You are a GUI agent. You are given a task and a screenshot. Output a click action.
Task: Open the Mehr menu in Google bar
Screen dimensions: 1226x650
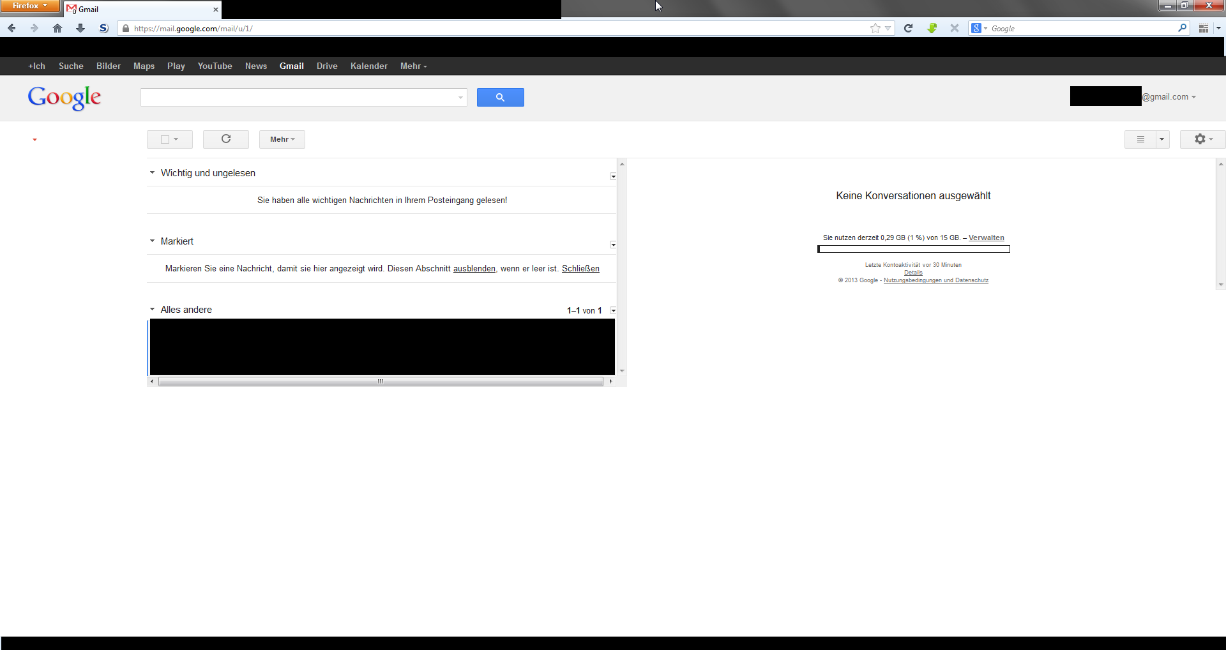click(x=413, y=66)
